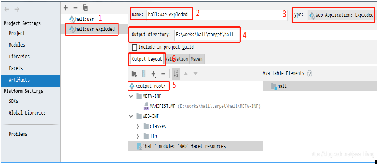
Task: Select the META-INF folder node
Action: (x=149, y=96)
